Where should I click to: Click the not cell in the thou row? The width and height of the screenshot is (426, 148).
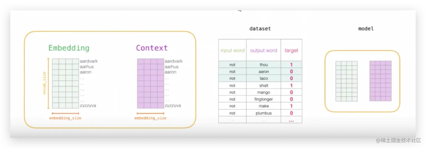[232, 64]
